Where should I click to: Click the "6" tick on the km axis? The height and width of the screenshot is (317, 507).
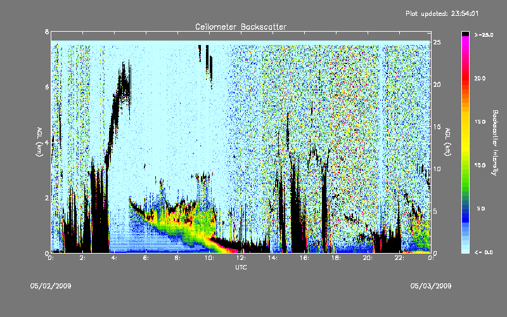click(x=47, y=87)
